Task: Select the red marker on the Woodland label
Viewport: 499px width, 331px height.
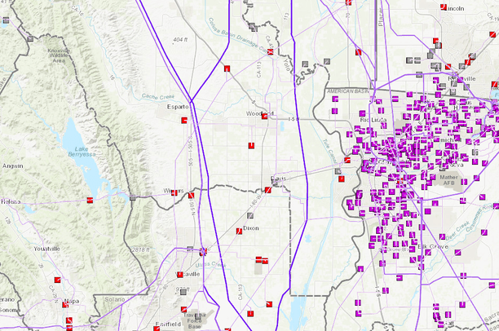Action: tap(264, 116)
